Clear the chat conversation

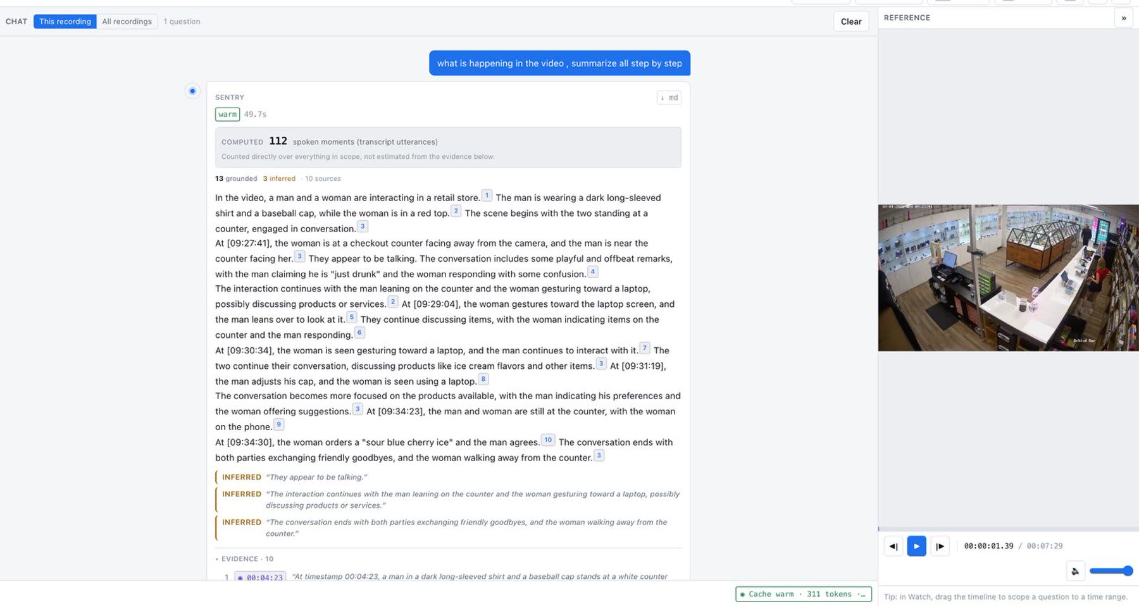(x=851, y=22)
